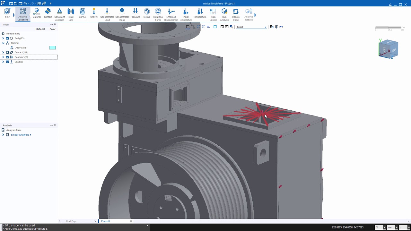Expand the Contact(146) tree node
411x231 pixels.
[x=3, y=52]
